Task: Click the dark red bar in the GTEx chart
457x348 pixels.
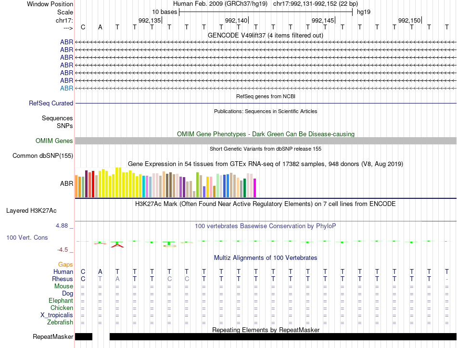Action: (x=86, y=184)
